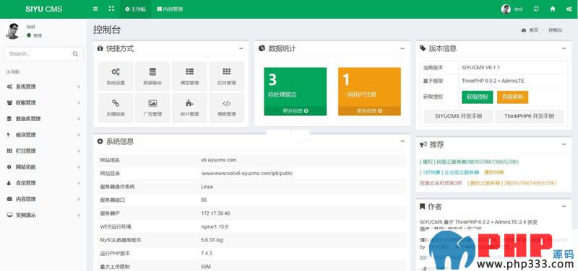Open the 腾讯云服务器 1499元/3年 promo link

point(512,183)
